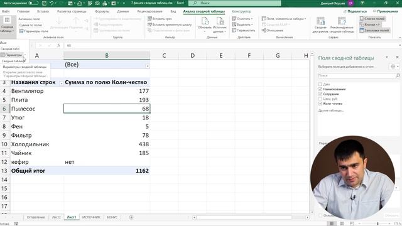Switch to the ИСТОЧНИК sheet tab

(91, 217)
